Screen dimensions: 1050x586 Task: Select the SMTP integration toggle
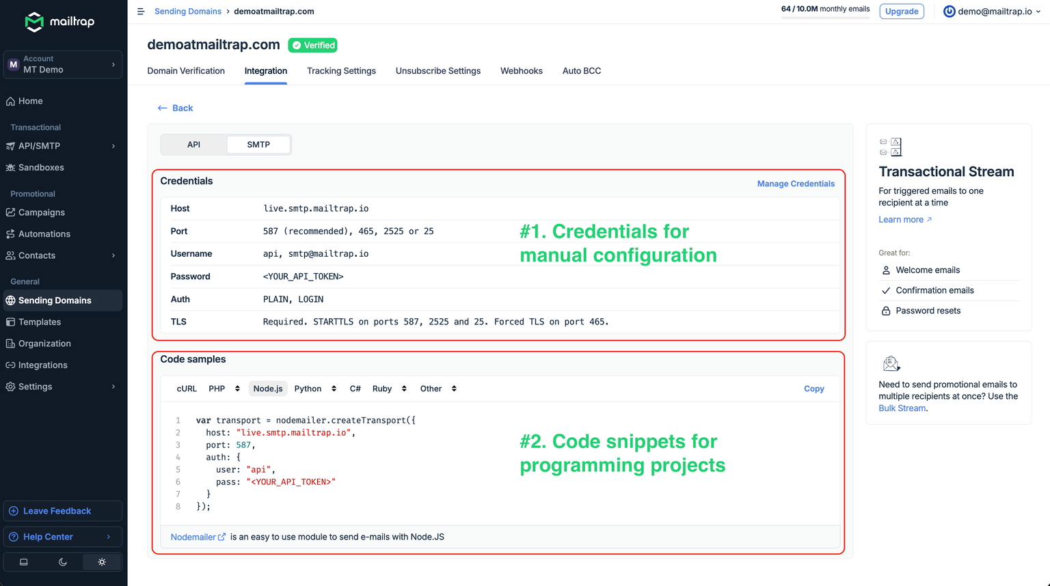point(258,145)
